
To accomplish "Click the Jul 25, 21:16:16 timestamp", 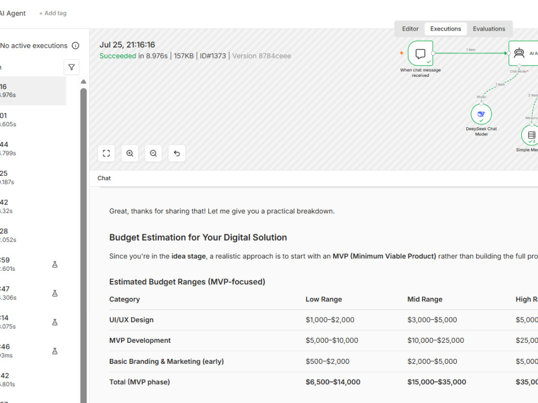I will (128, 45).
